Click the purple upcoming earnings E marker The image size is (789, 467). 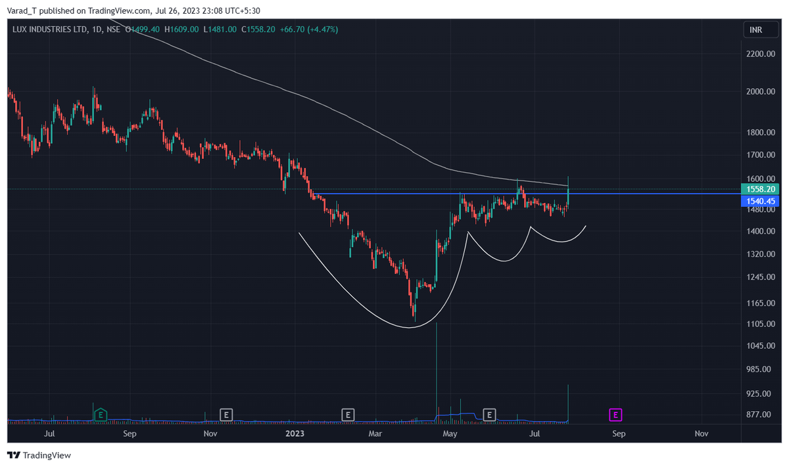coord(615,414)
